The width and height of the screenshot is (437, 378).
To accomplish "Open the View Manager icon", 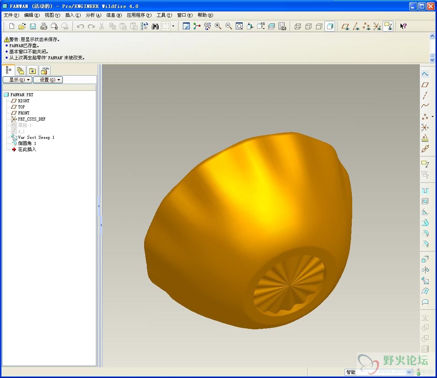I will click(x=282, y=26).
